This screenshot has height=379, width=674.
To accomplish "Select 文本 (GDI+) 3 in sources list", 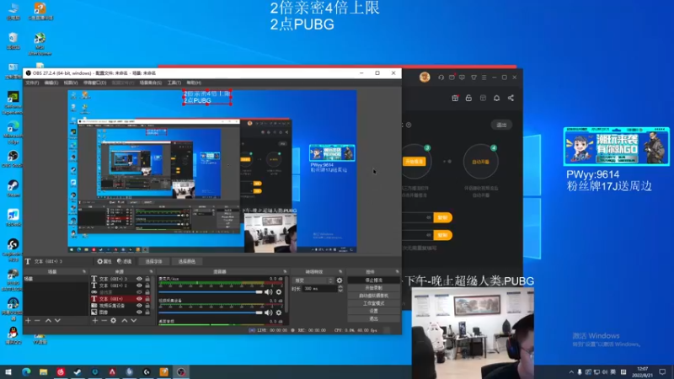I will point(112,279).
